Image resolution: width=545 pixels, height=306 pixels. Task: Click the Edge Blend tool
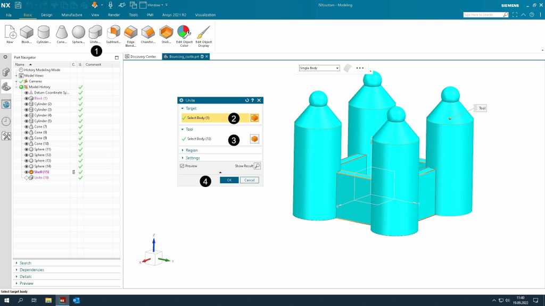point(131,33)
